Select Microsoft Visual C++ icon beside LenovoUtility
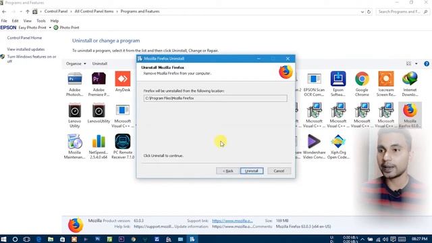This screenshot has width=432, height=243. (x=123, y=115)
